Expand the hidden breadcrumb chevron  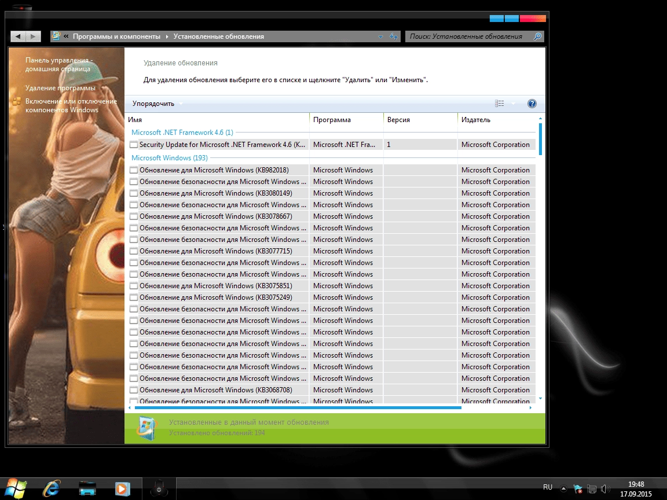coord(67,36)
